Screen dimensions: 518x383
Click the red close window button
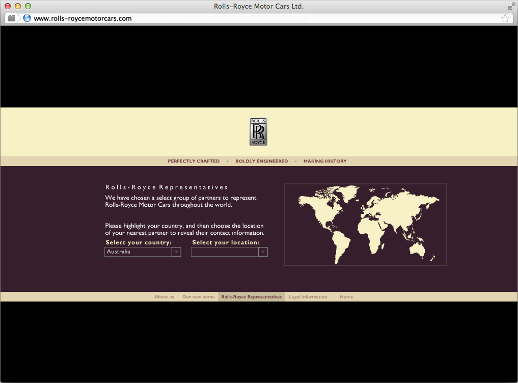coord(8,6)
